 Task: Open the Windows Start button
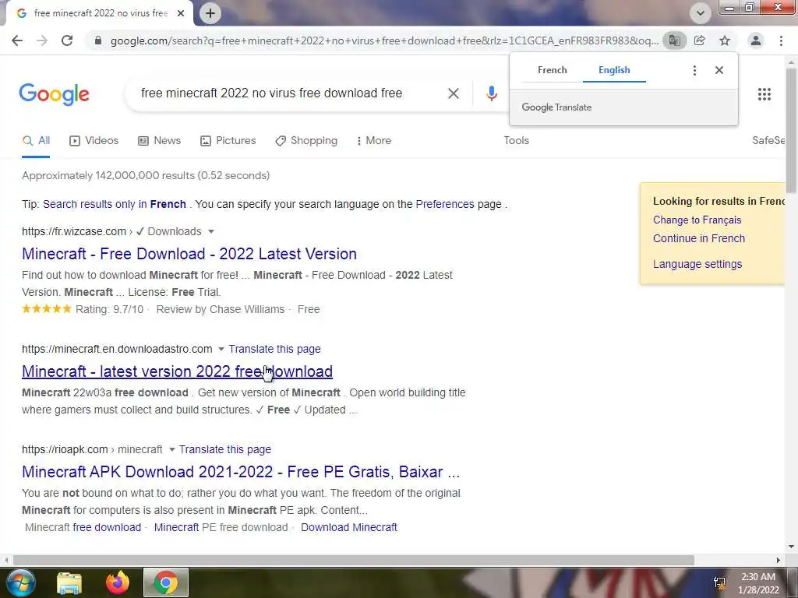[20, 582]
